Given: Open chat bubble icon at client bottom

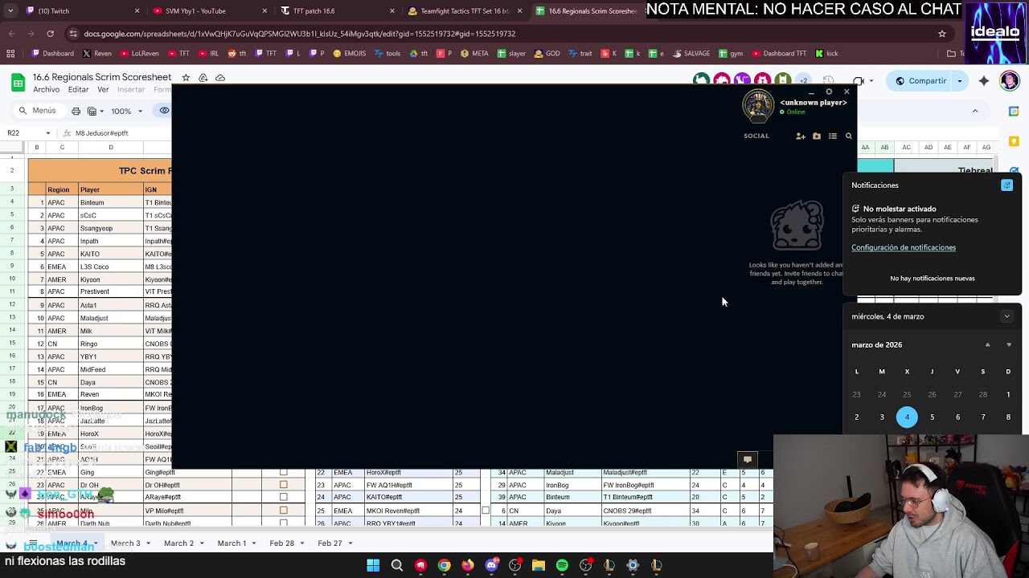Looking at the screenshot, I should [x=748, y=460].
